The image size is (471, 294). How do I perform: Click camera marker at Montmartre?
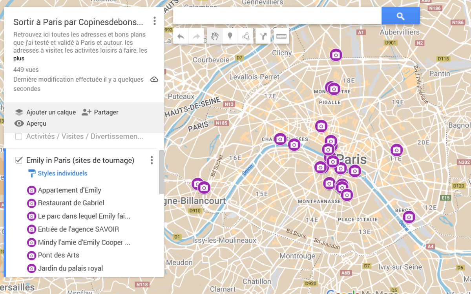tap(334, 89)
